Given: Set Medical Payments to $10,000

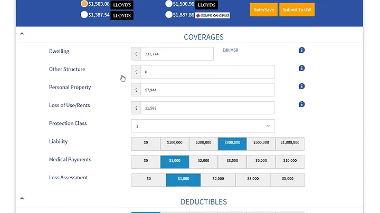Looking at the screenshot, I should click(290, 162).
